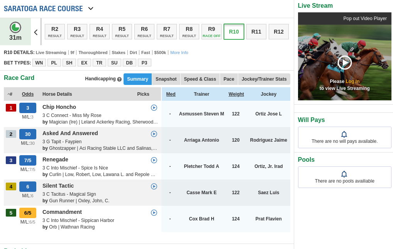The width and height of the screenshot is (393, 249).
Task: Click the horse name Silent Tactic
Action: click(58, 186)
